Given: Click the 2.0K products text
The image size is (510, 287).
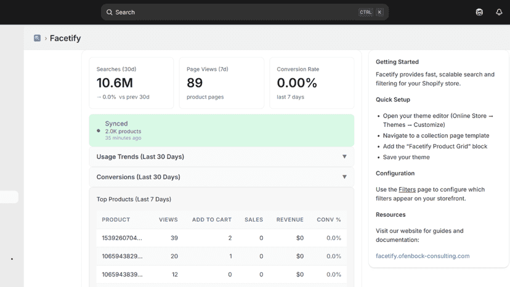Looking at the screenshot, I should pyautogui.click(x=123, y=131).
